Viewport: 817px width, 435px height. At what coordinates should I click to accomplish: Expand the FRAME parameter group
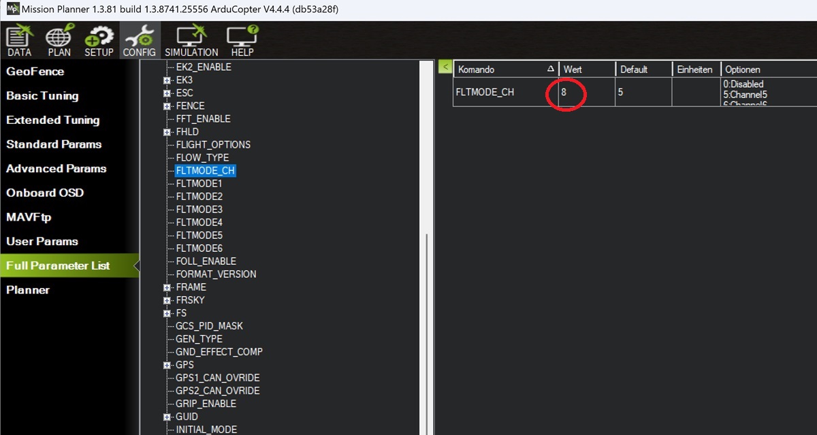pos(167,287)
